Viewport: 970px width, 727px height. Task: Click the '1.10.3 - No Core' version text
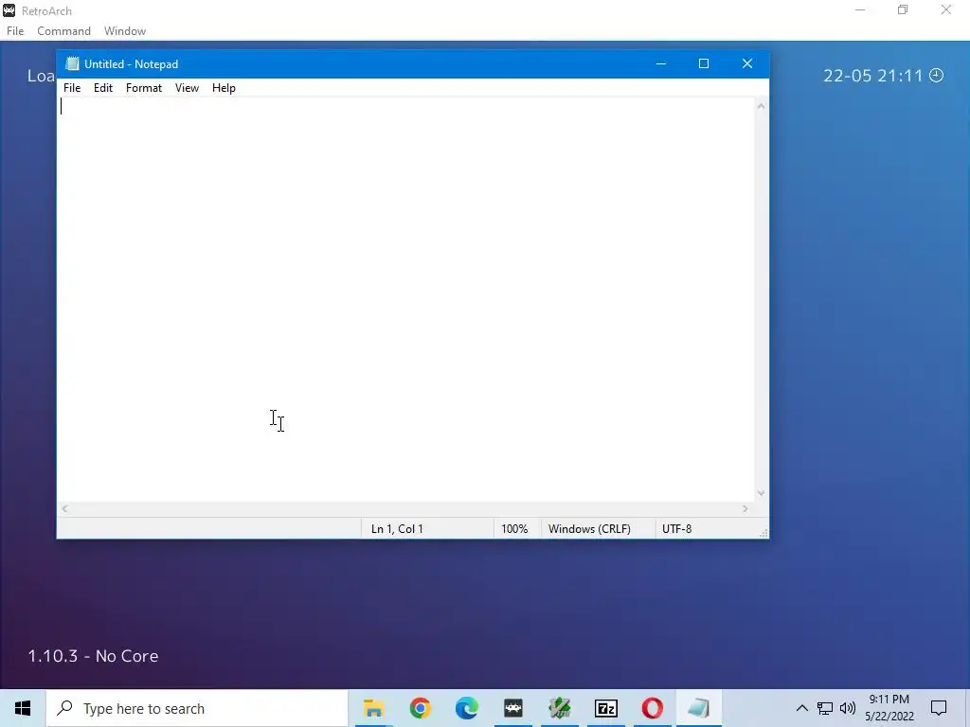[93, 656]
